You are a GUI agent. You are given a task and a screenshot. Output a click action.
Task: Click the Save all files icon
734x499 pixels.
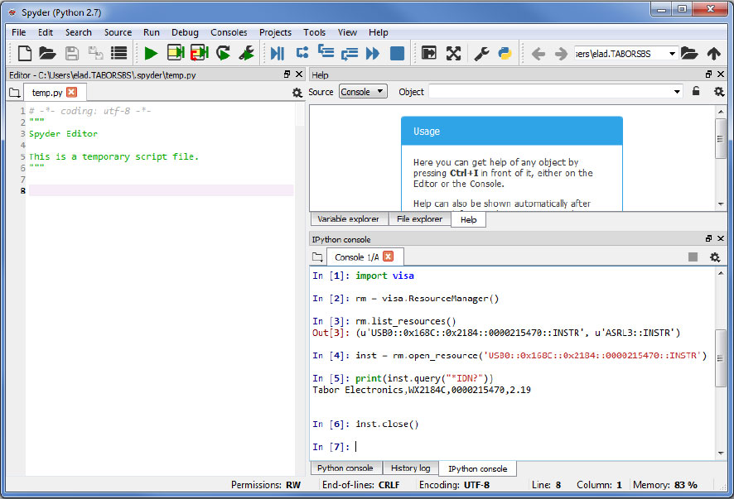coord(95,53)
